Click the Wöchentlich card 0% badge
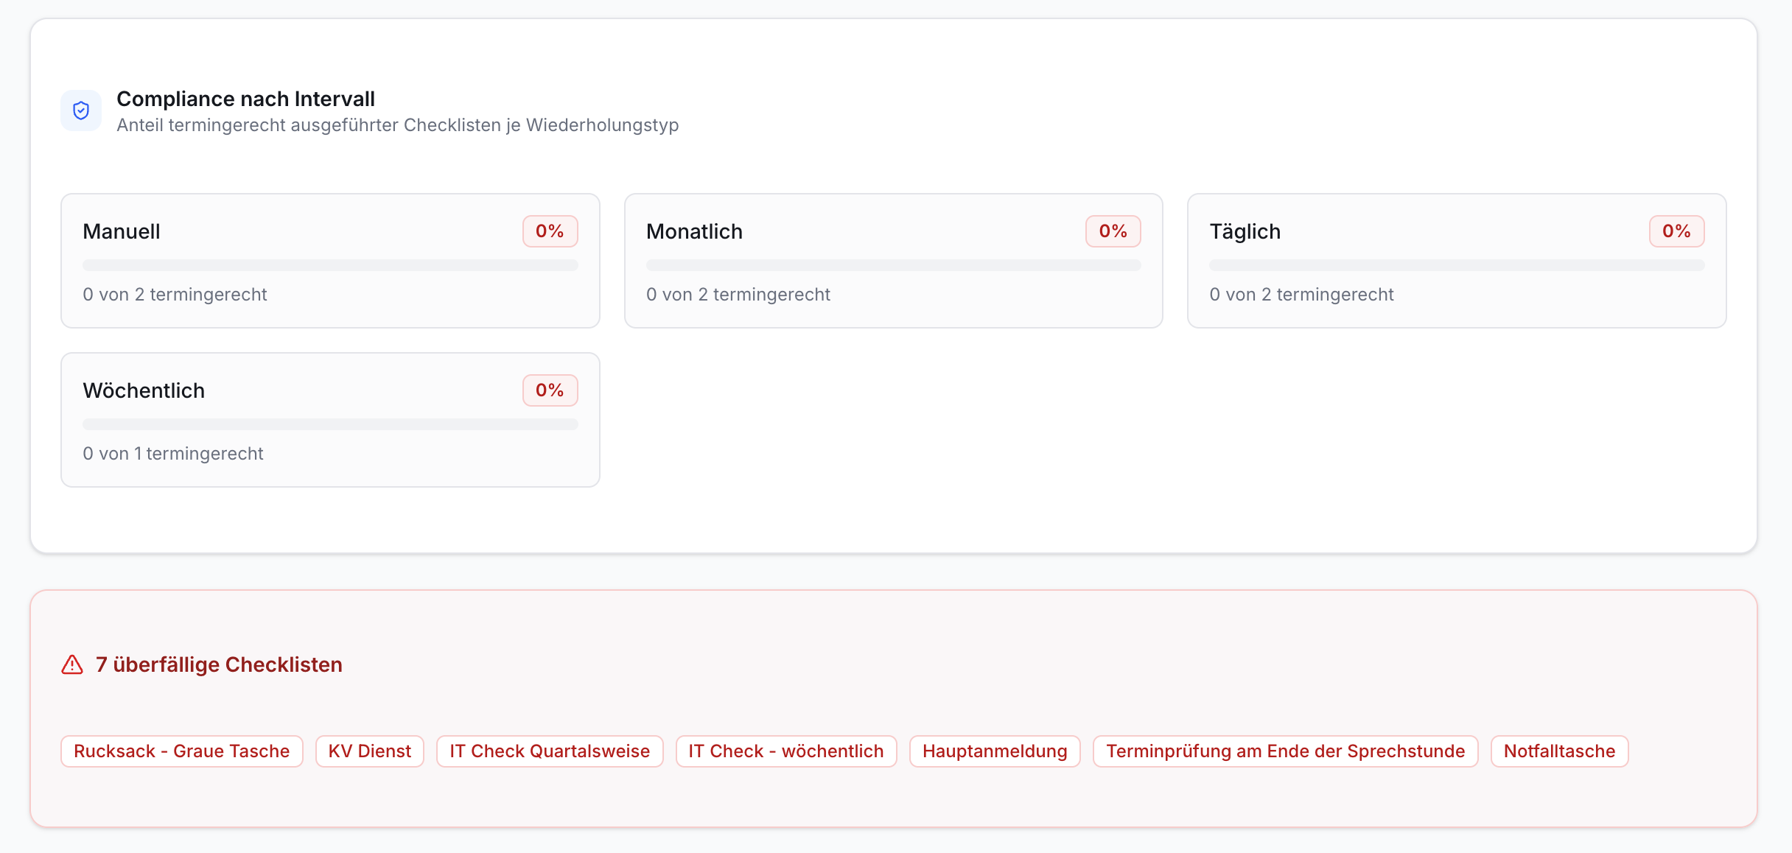This screenshot has height=853, width=1792. (x=550, y=390)
